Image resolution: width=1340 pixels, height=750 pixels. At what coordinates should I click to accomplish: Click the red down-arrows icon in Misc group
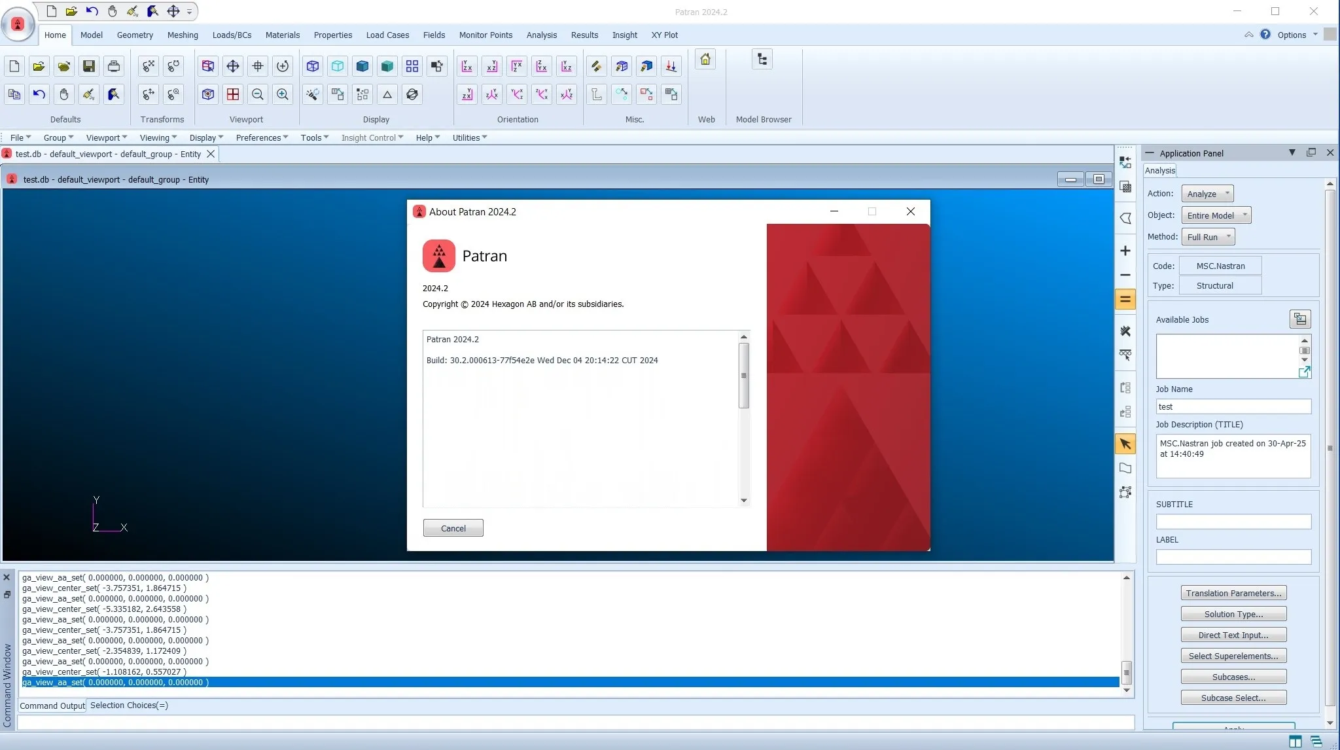(x=671, y=66)
